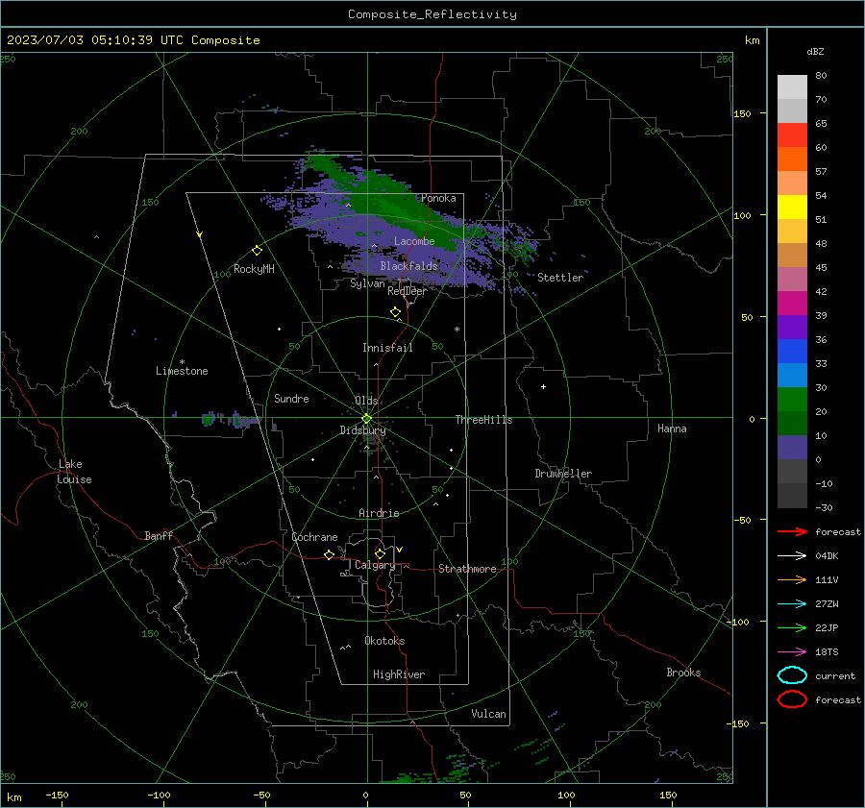
Task: Click the Cochrane town label
Action: [314, 537]
